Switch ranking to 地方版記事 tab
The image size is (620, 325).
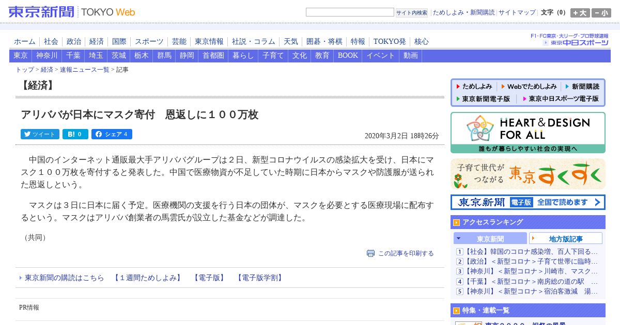pyautogui.click(x=566, y=238)
